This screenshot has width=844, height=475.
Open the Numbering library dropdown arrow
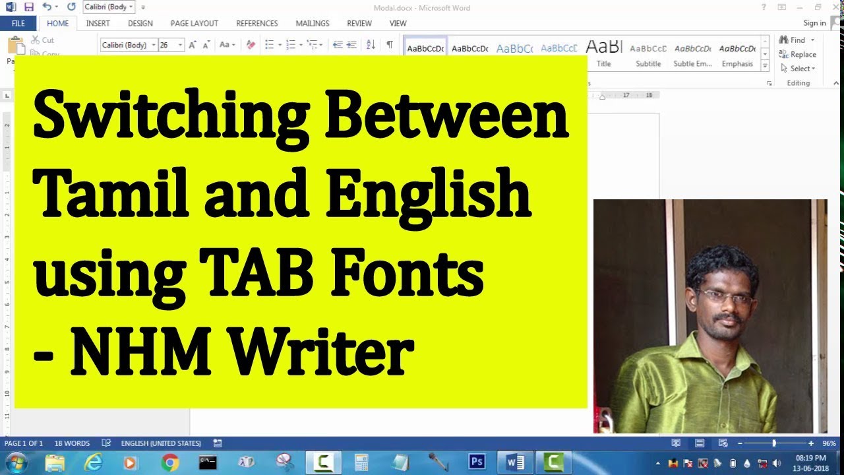point(301,45)
